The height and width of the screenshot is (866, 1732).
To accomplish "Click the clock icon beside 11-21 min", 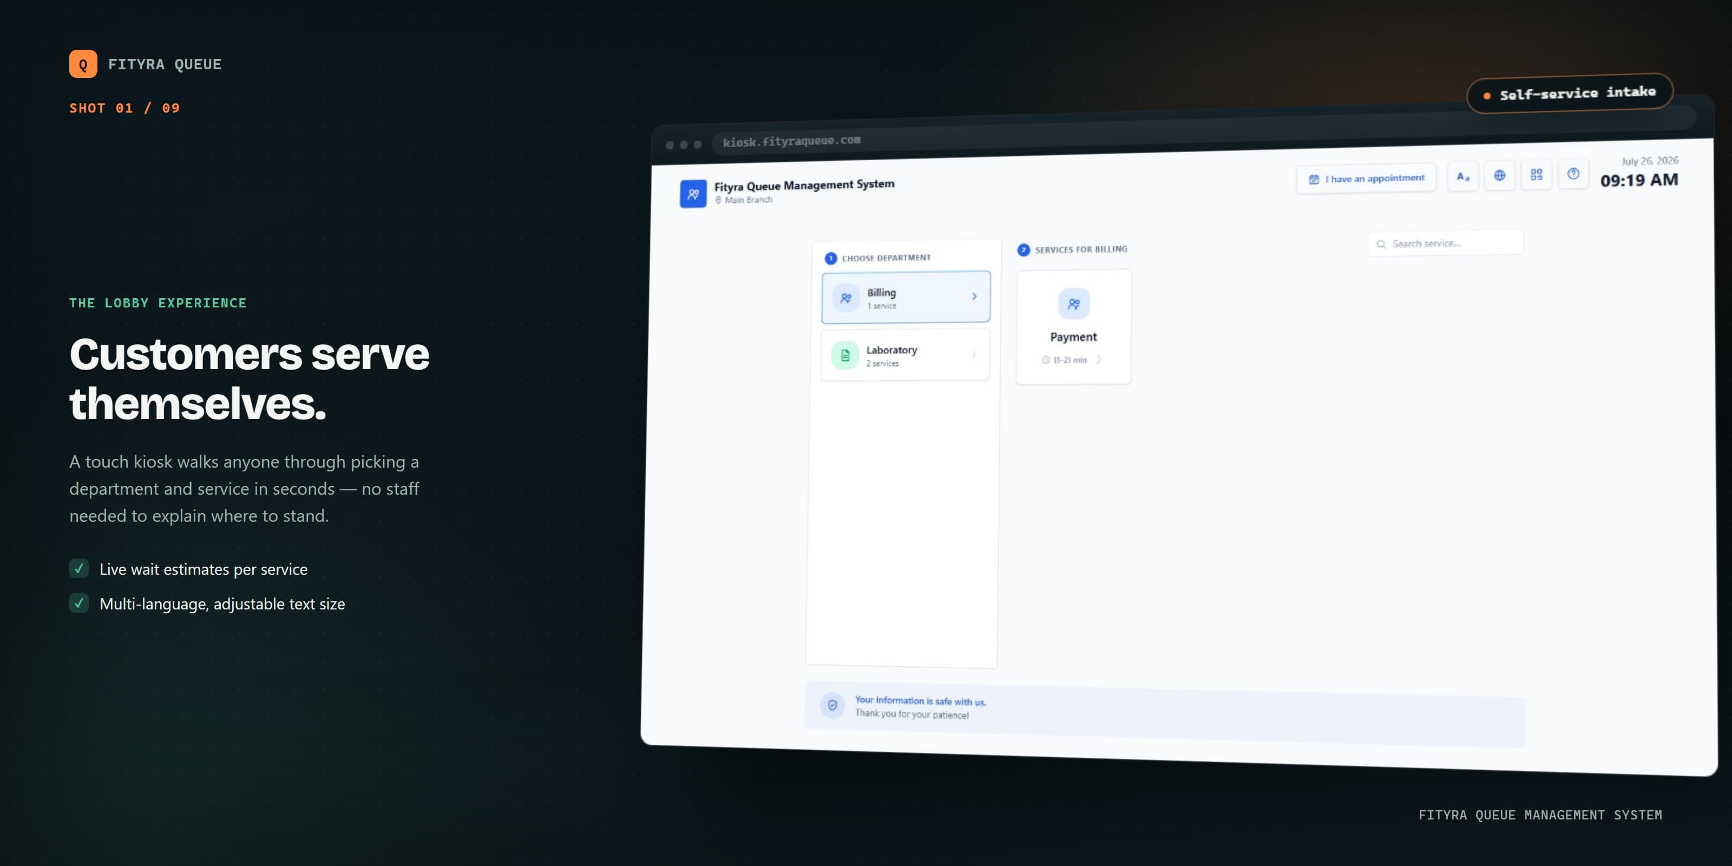I will (x=1046, y=360).
